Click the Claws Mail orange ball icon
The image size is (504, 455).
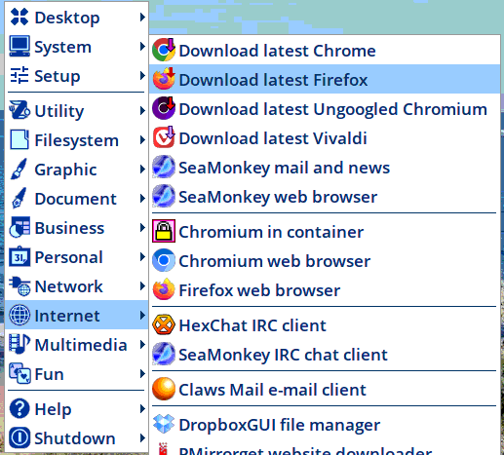click(164, 389)
